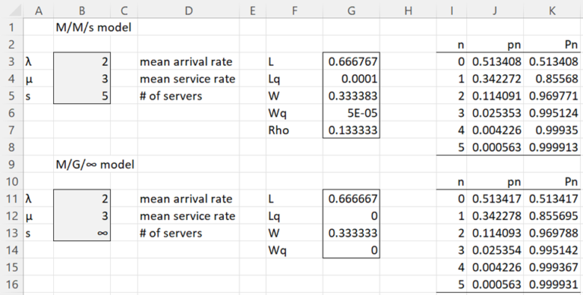The image size is (583, 295).
Task: Select pn value 0.342278
Action: tap(494, 216)
